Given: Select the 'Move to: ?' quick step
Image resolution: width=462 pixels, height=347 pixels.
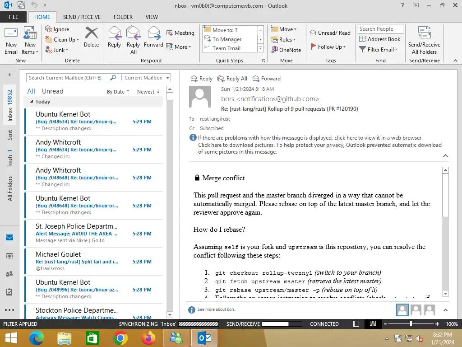Looking at the screenshot, I should [230, 30].
